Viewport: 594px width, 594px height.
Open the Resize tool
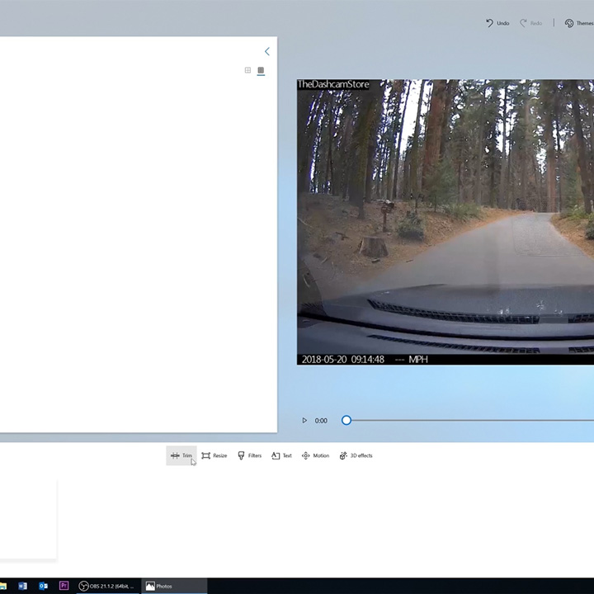click(214, 455)
